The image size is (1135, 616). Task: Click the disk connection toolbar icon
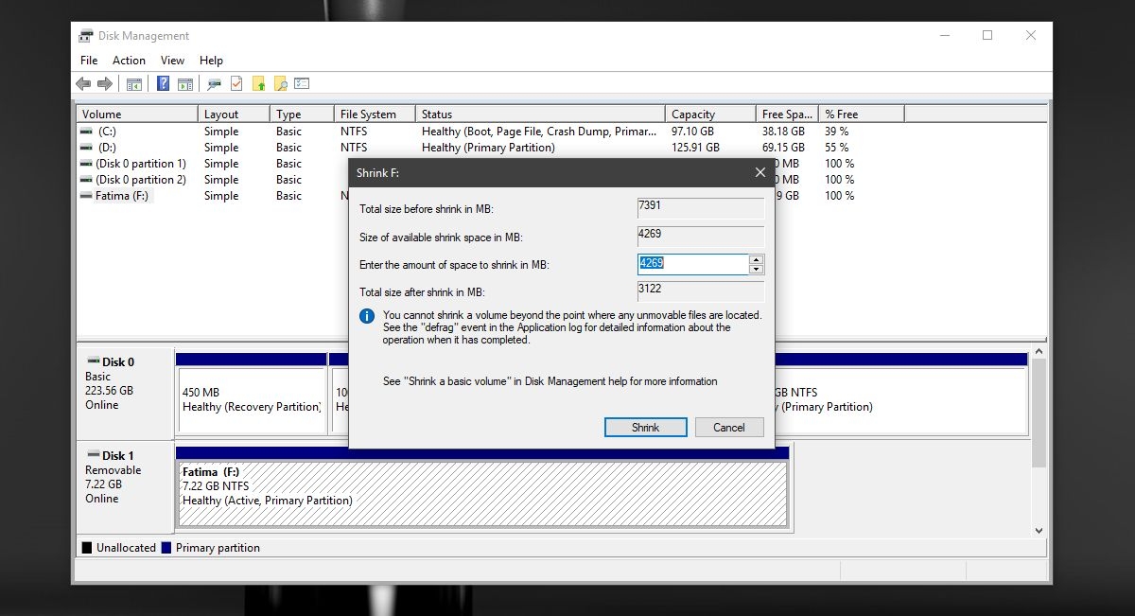(215, 84)
